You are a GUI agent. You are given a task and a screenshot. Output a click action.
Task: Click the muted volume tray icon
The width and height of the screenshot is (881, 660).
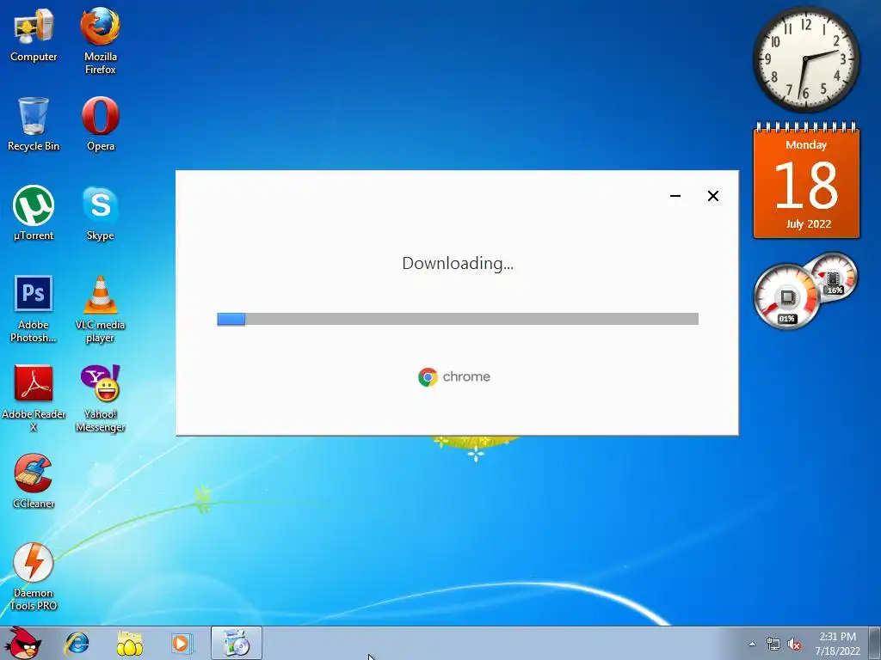(794, 645)
